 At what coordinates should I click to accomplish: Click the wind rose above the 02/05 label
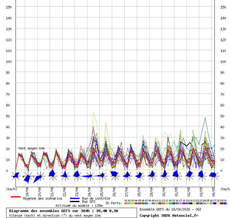(189, 176)
